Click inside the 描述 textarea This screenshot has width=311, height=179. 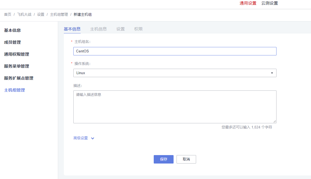(175, 107)
